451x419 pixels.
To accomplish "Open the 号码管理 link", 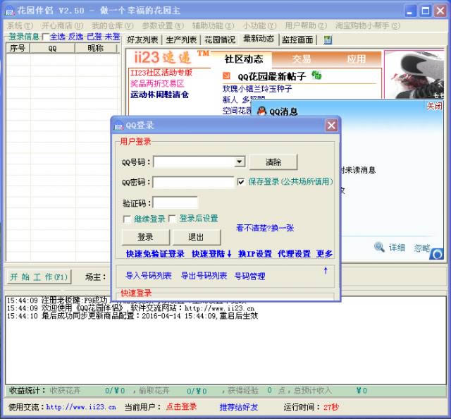I will click(249, 277).
